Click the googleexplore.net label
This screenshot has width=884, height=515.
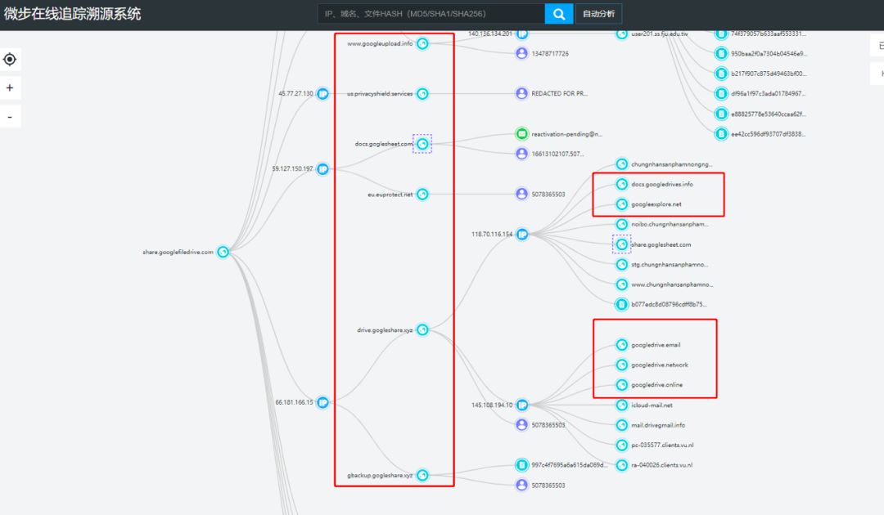click(656, 204)
